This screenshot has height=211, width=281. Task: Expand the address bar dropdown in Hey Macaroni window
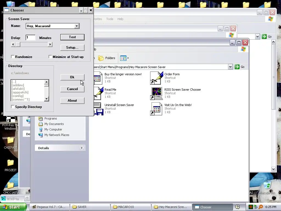(x=230, y=67)
